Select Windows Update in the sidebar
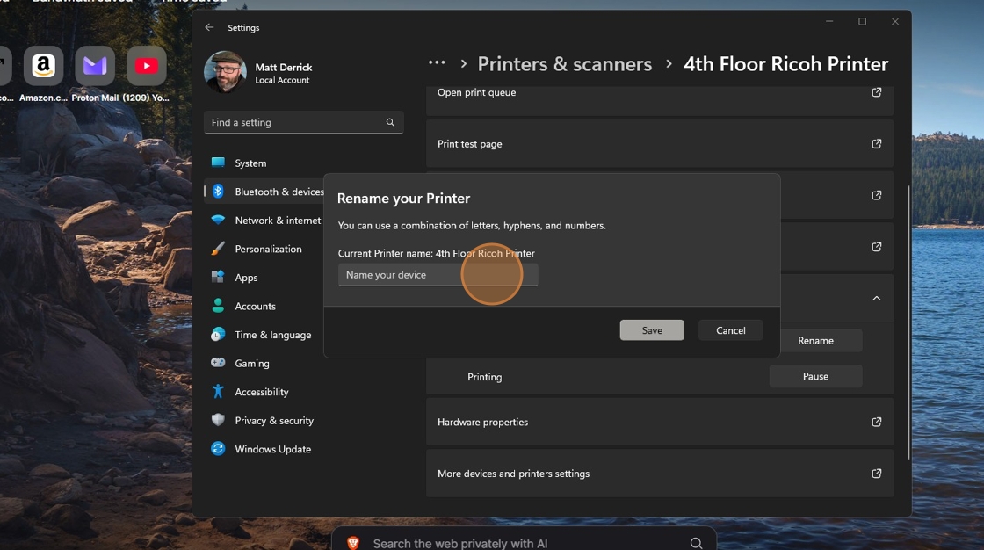 pos(272,450)
